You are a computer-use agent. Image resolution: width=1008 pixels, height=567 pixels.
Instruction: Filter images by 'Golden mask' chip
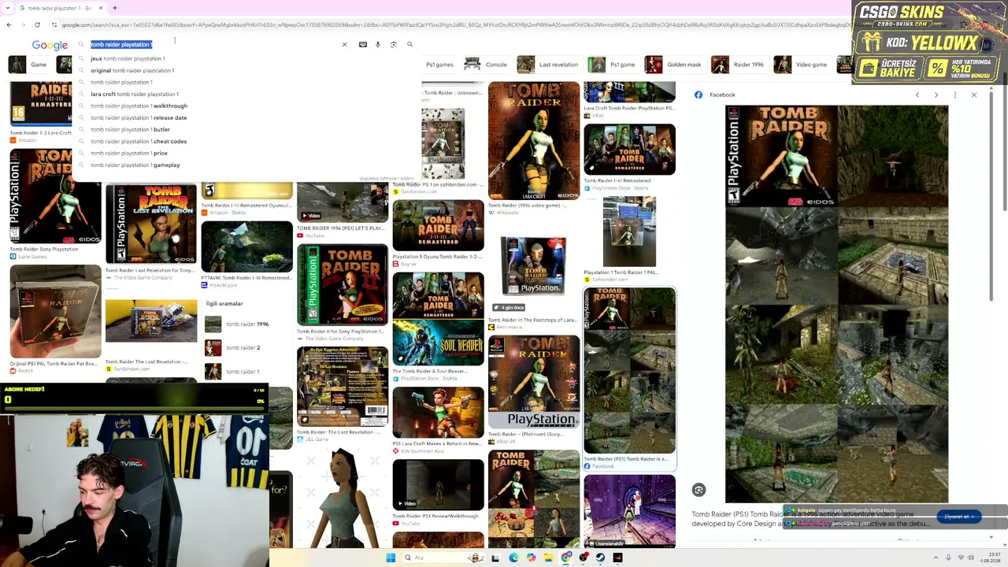click(674, 65)
